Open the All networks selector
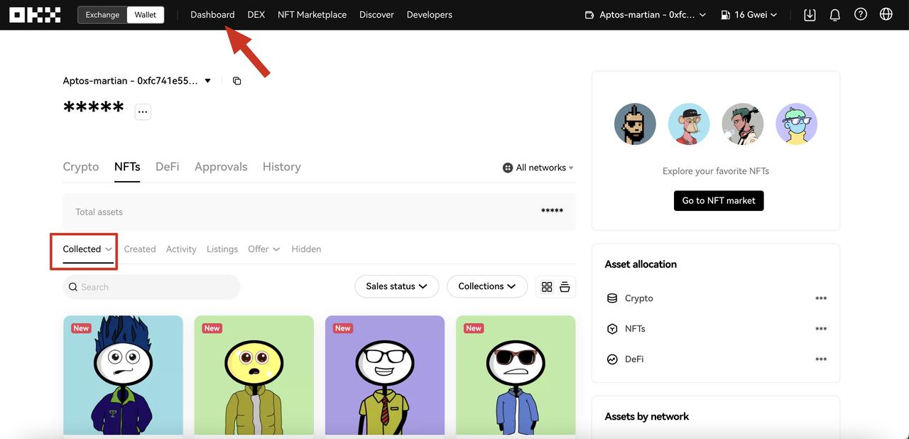The height and width of the screenshot is (439, 909). 538,168
